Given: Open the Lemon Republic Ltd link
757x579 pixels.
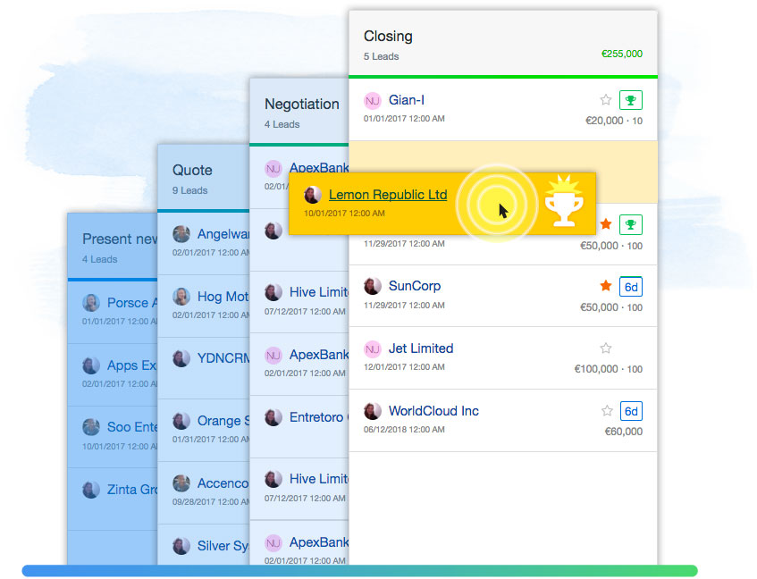Looking at the screenshot, I should [387, 195].
